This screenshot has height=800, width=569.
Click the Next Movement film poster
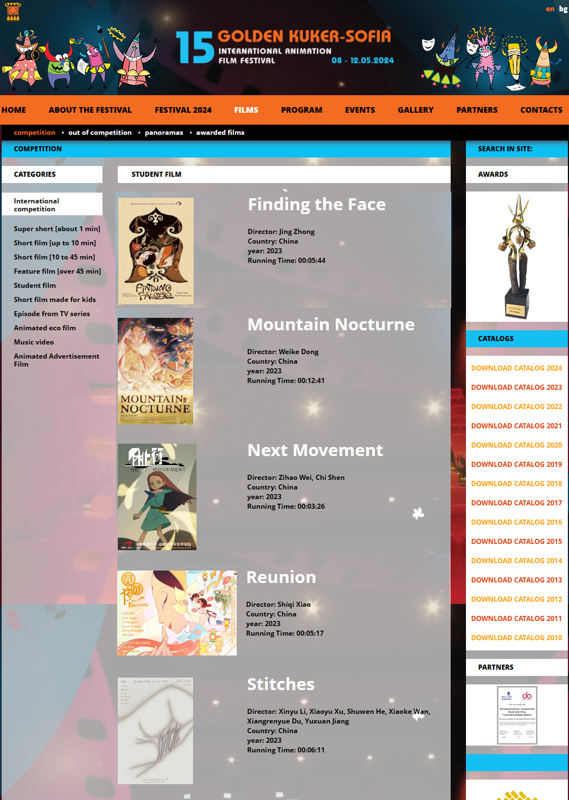(x=157, y=497)
